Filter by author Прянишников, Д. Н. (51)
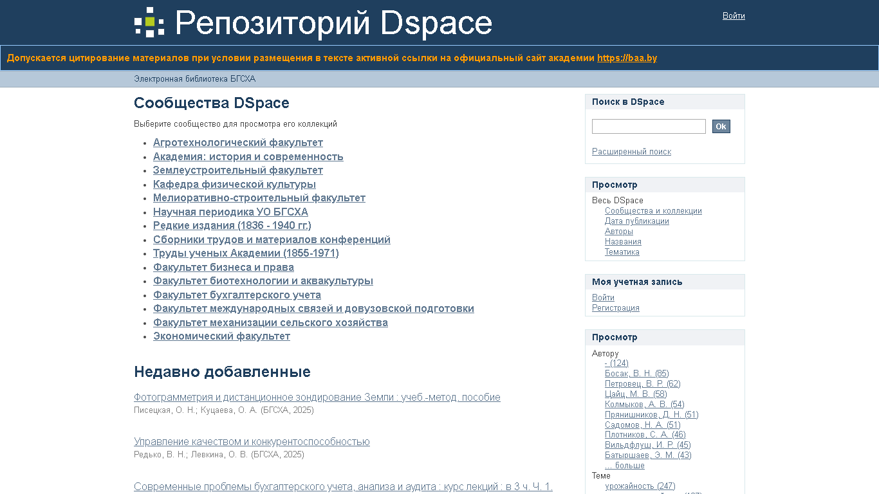This screenshot has width=879, height=494. (651, 415)
